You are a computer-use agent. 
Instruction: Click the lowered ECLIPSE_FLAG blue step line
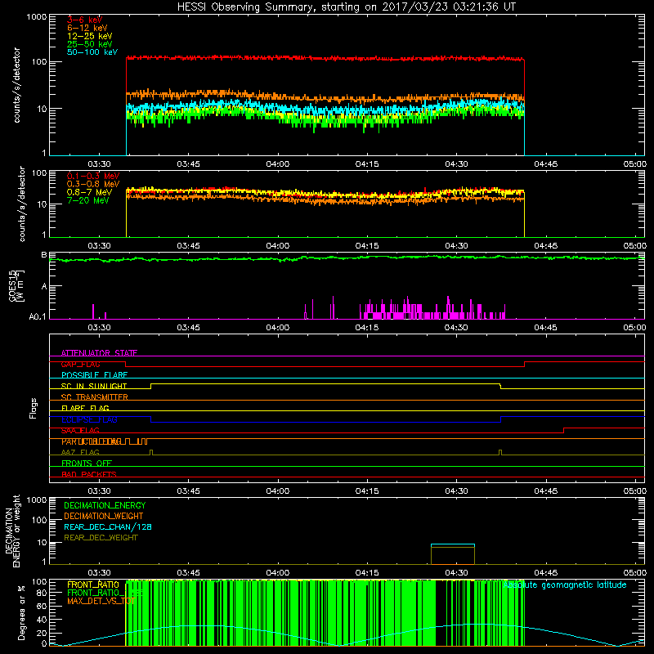[325, 422]
